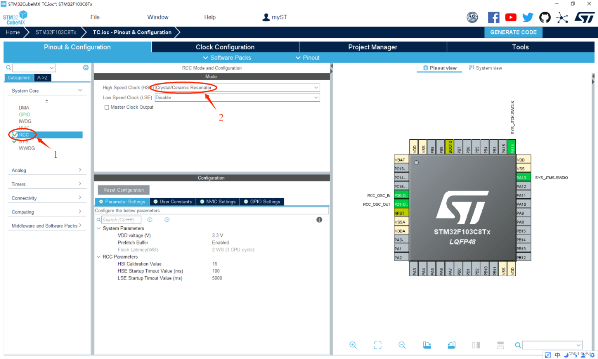Image resolution: width=598 pixels, height=359 pixels.
Task: Fit pinout chip to screen
Action: (x=378, y=345)
